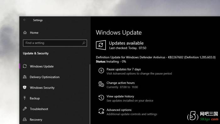Click Update & Security section heading

tap(36, 53)
